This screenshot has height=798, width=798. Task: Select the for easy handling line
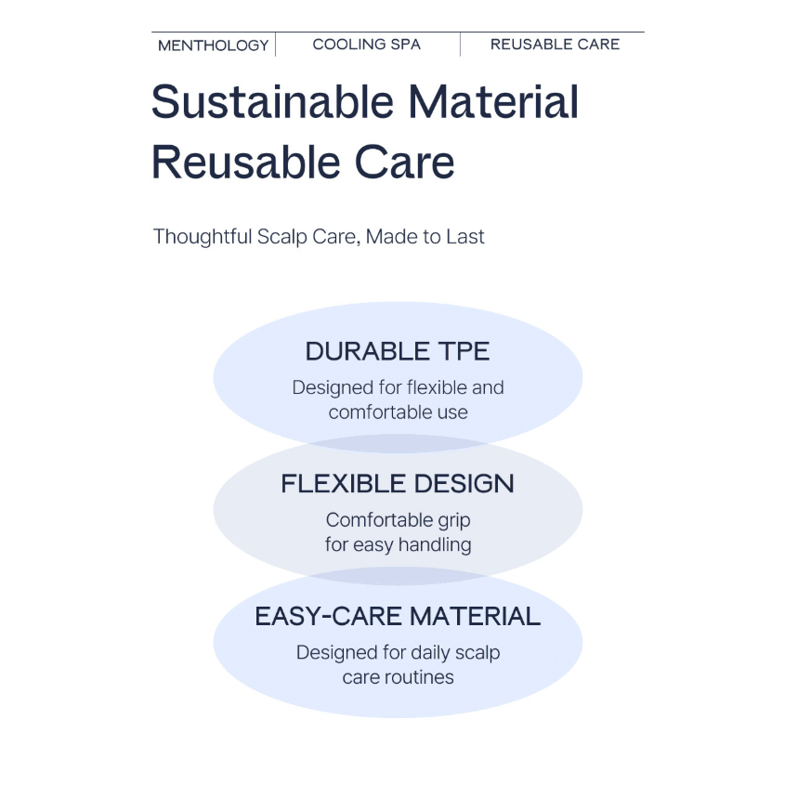tap(398, 544)
